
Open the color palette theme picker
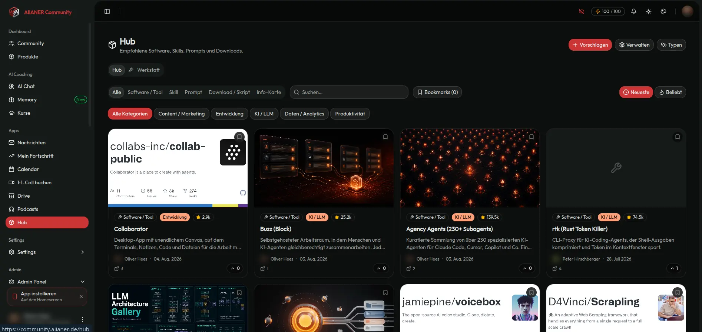click(x=663, y=11)
